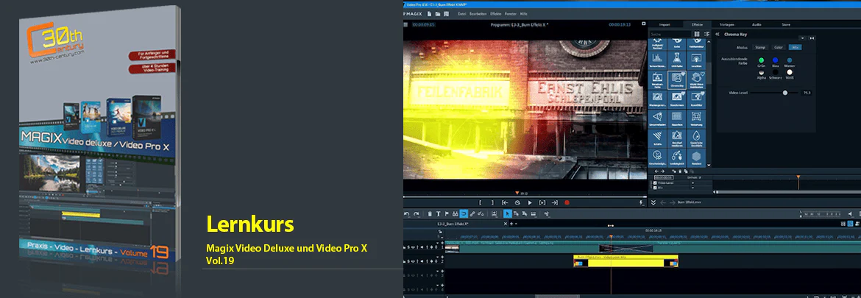Start recording with the red button
861x298 pixels.
(567, 202)
